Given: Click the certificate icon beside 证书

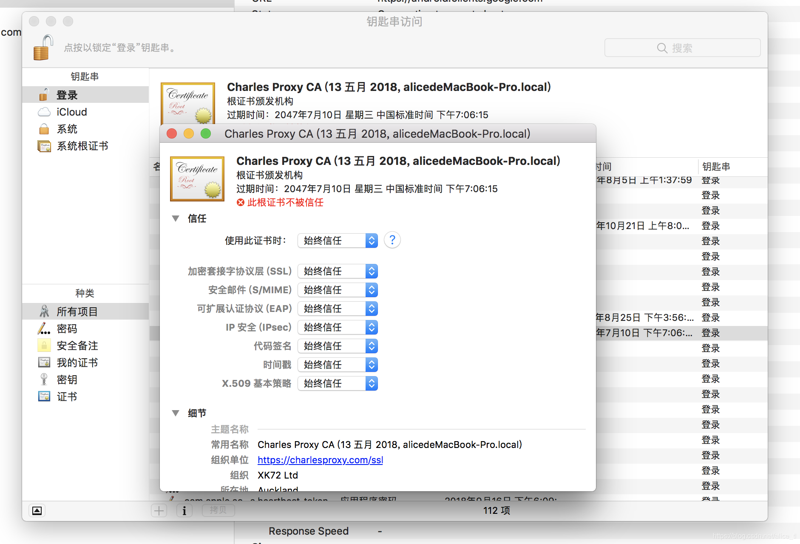Looking at the screenshot, I should (x=44, y=397).
